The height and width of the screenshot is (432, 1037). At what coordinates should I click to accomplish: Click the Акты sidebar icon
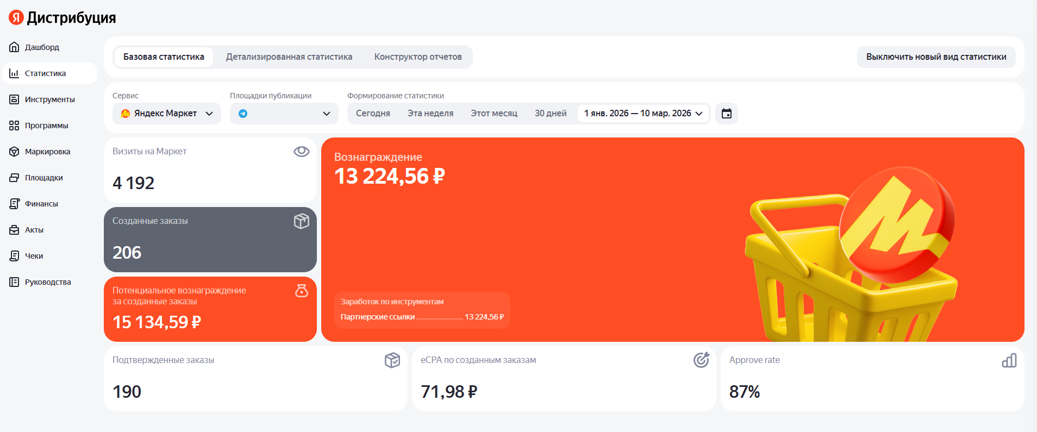pyautogui.click(x=14, y=230)
